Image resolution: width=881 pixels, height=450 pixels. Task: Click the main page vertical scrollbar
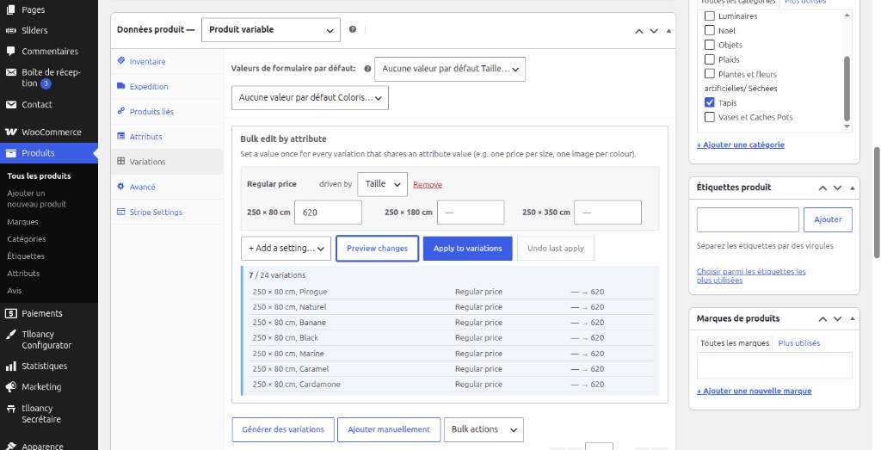click(877, 202)
